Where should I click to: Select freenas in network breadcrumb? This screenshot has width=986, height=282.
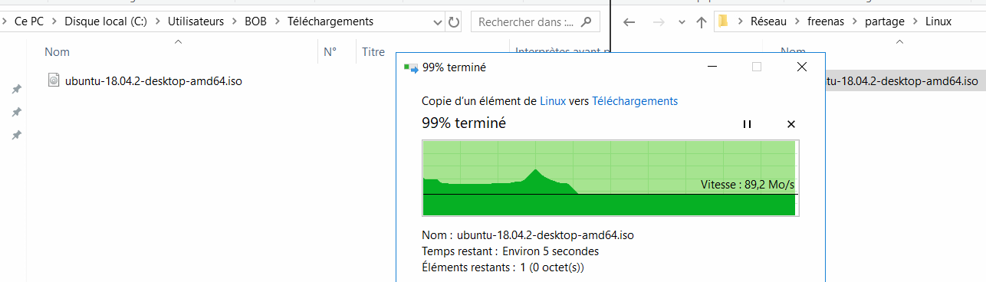(826, 22)
